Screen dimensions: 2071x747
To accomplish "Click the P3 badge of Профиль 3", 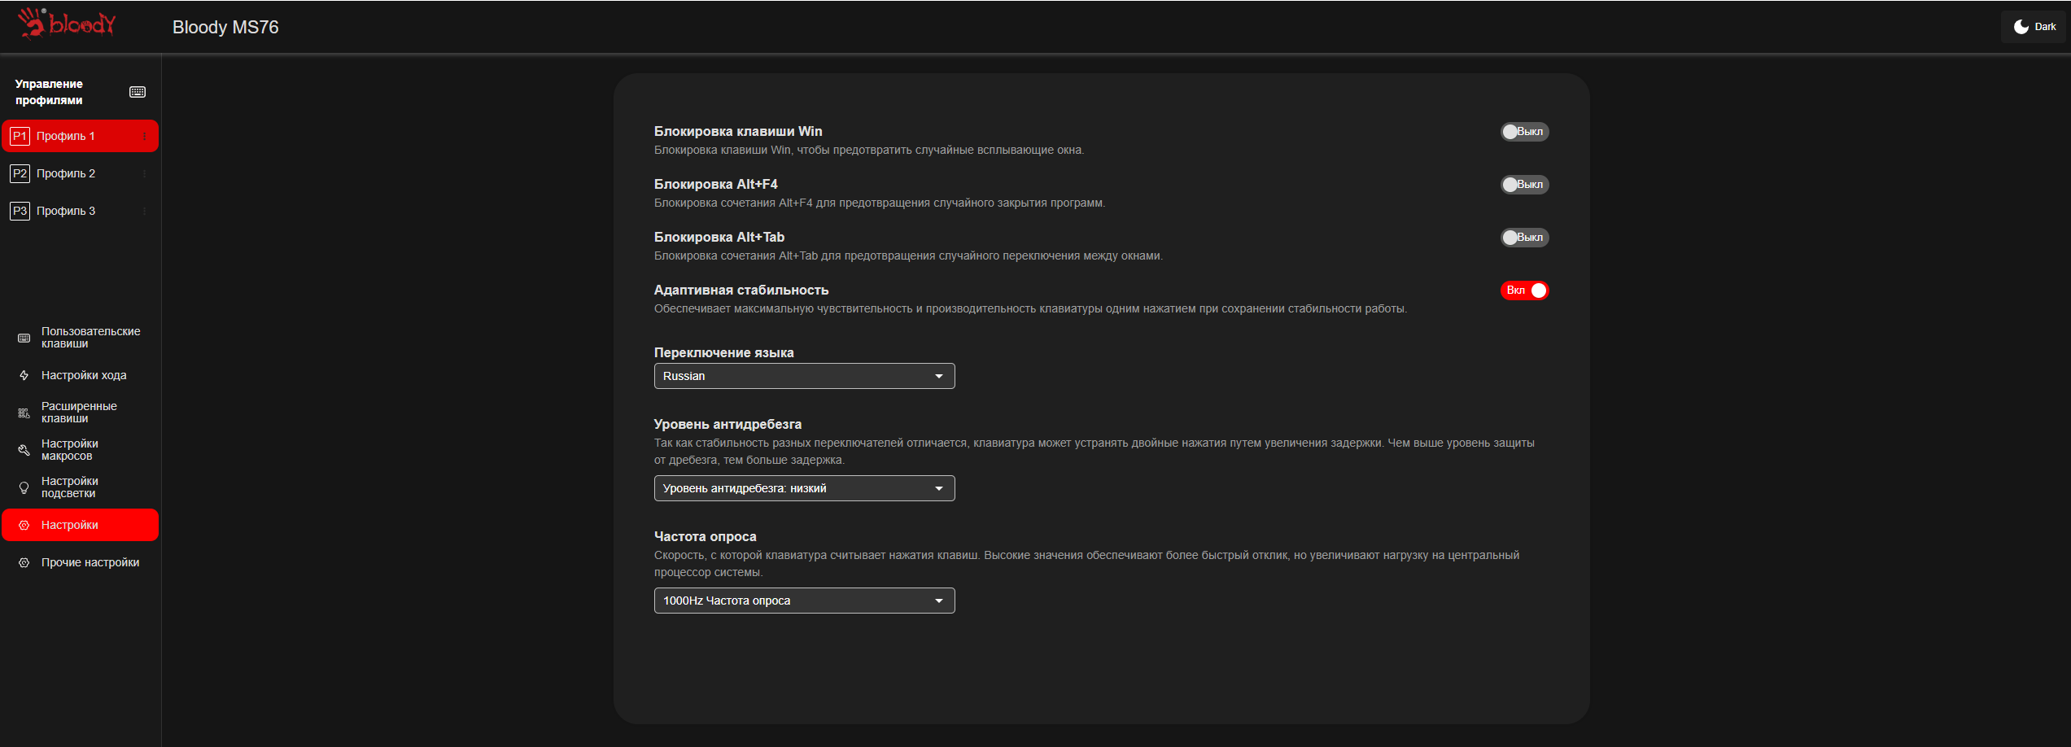I will click(x=20, y=211).
